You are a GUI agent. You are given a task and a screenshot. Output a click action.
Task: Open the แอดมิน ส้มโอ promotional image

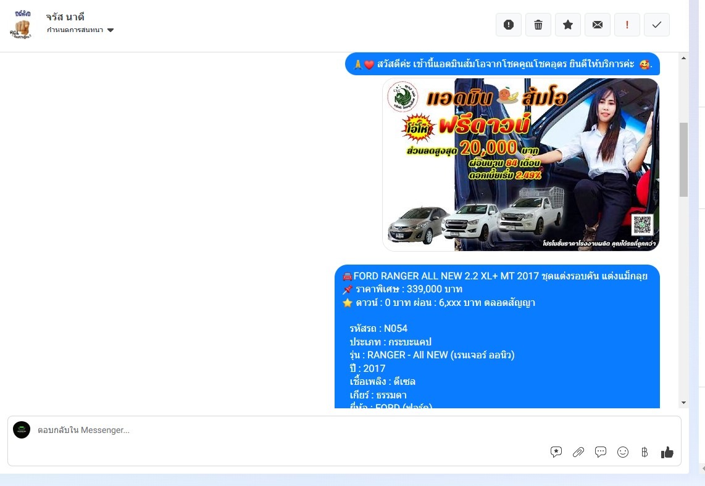tap(520, 165)
